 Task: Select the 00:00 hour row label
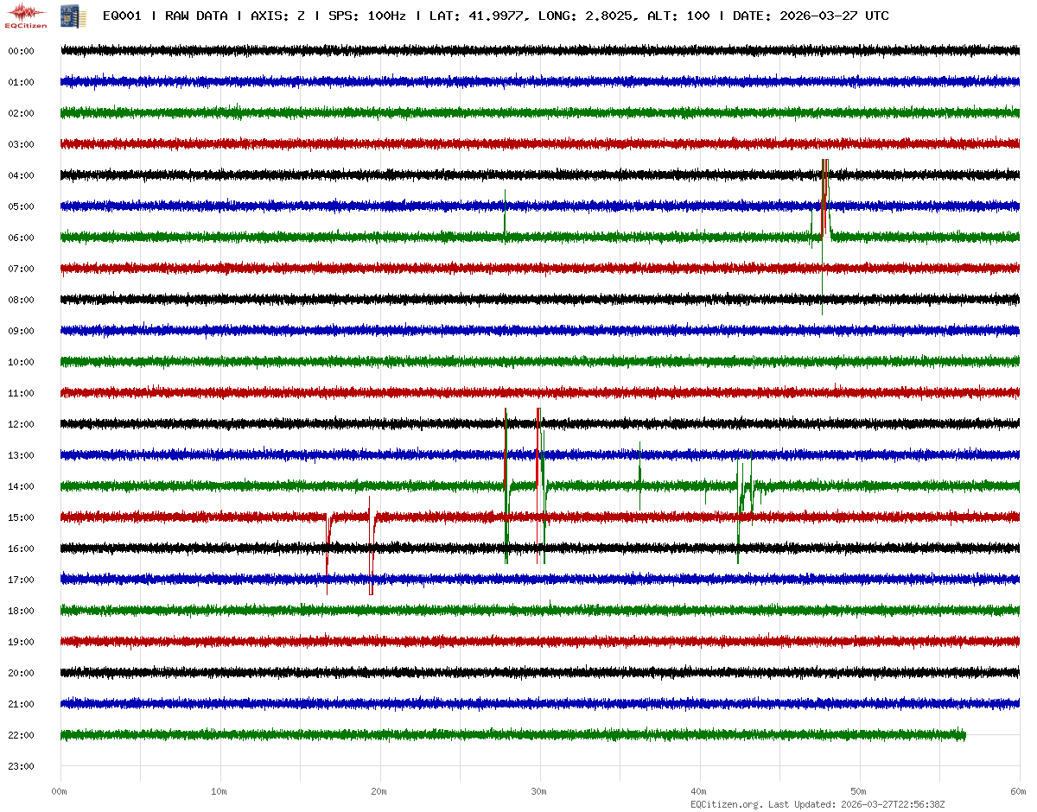pyautogui.click(x=21, y=51)
